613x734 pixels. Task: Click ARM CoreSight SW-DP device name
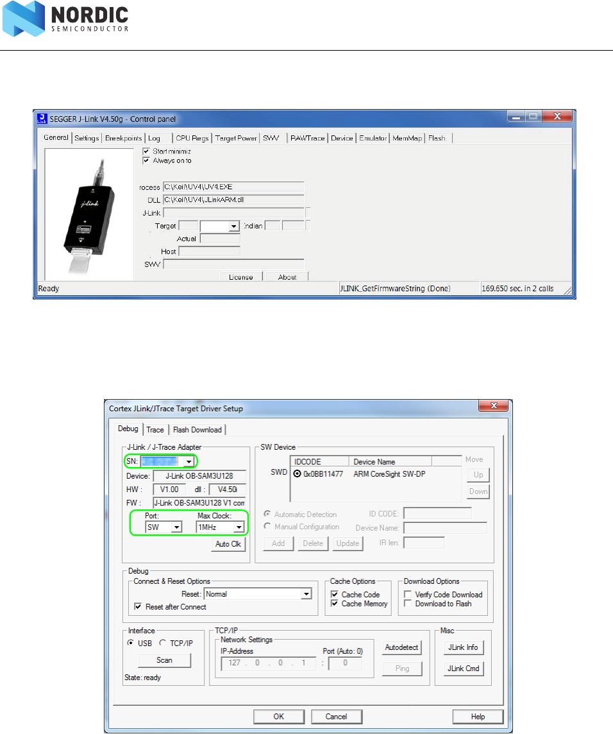pos(389,474)
